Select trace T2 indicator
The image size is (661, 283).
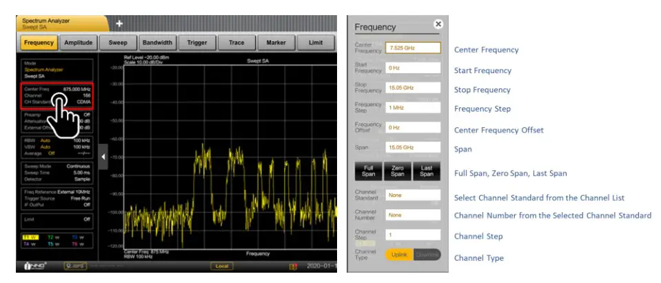pos(54,238)
